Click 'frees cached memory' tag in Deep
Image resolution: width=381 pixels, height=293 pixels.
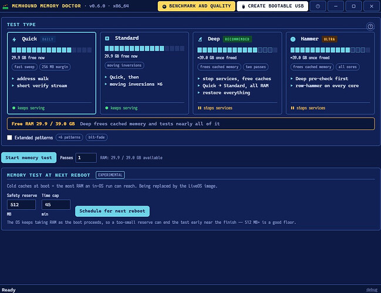219,67
